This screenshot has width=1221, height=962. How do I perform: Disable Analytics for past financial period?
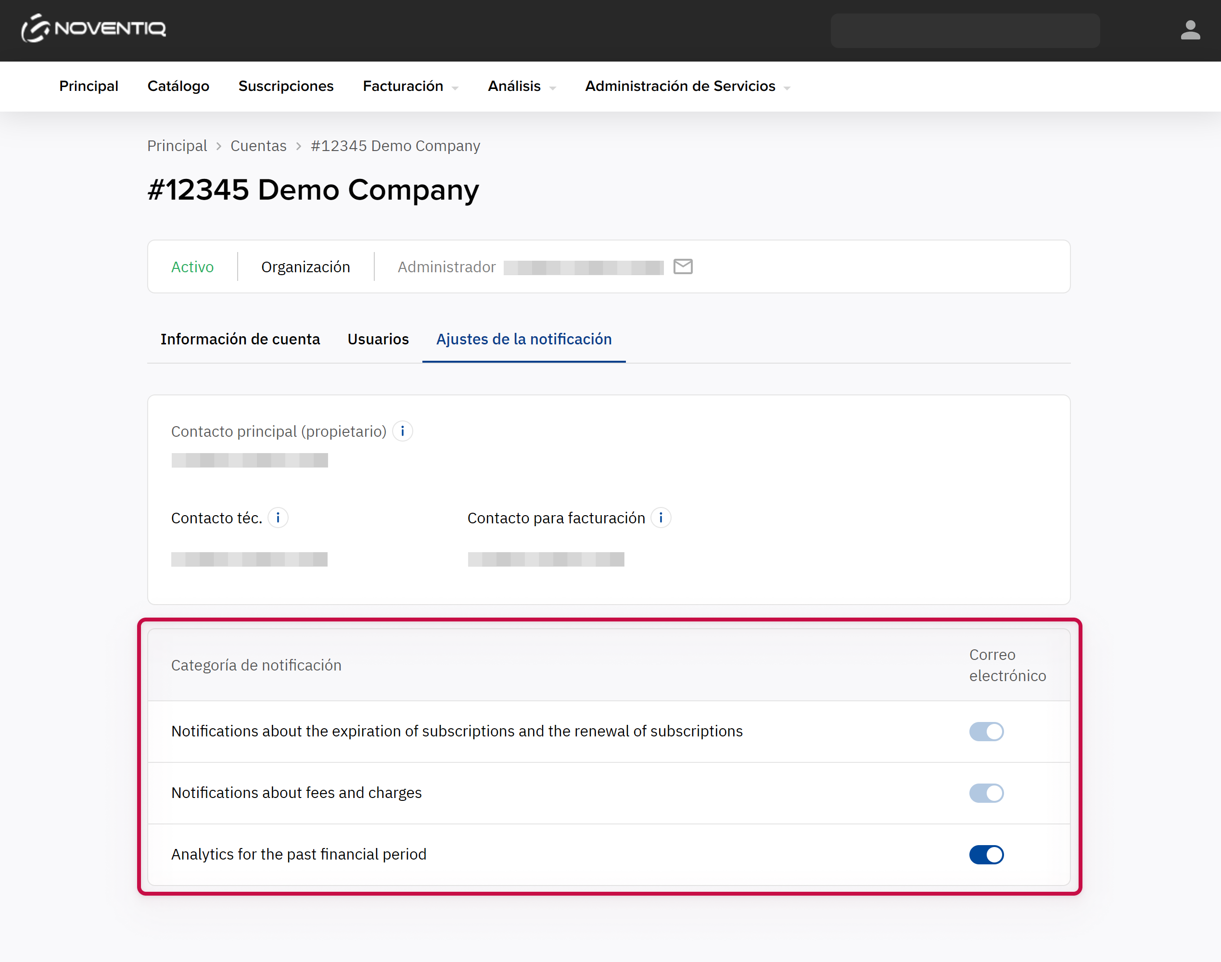[986, 854]
